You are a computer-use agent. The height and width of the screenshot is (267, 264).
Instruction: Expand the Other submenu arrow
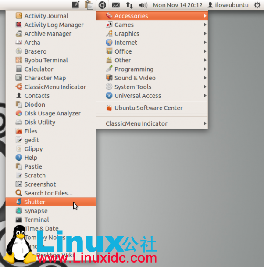click(205, 60)
